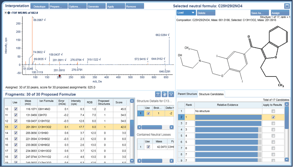This screenshot has height=167, width=293.
Task: Toggle Use checkbox for mass 205.0656
Action: point(16,133)
